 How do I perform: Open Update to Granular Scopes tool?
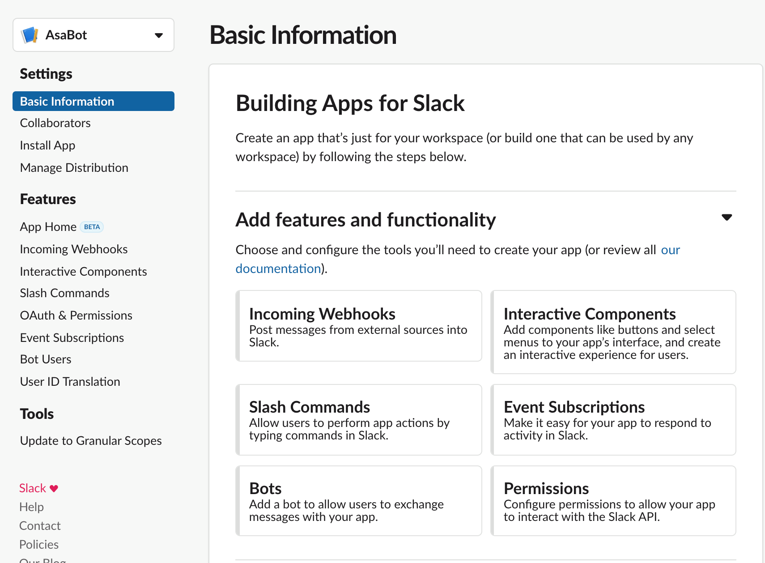pyautogui.click(x=91, y=441)
